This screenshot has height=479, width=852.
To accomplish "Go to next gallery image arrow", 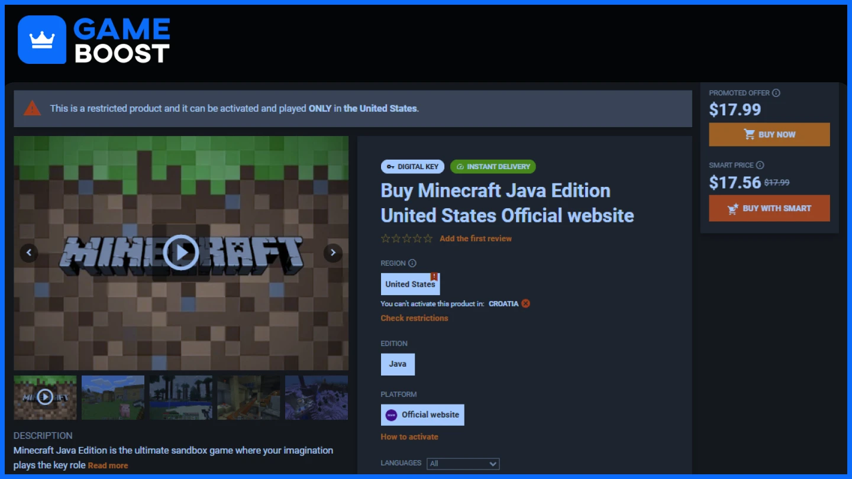I will pyautogui.click(x=333, y=253).
